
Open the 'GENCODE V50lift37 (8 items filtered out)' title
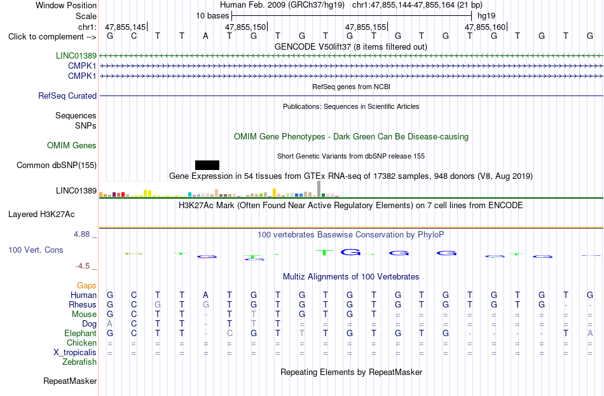351,46
